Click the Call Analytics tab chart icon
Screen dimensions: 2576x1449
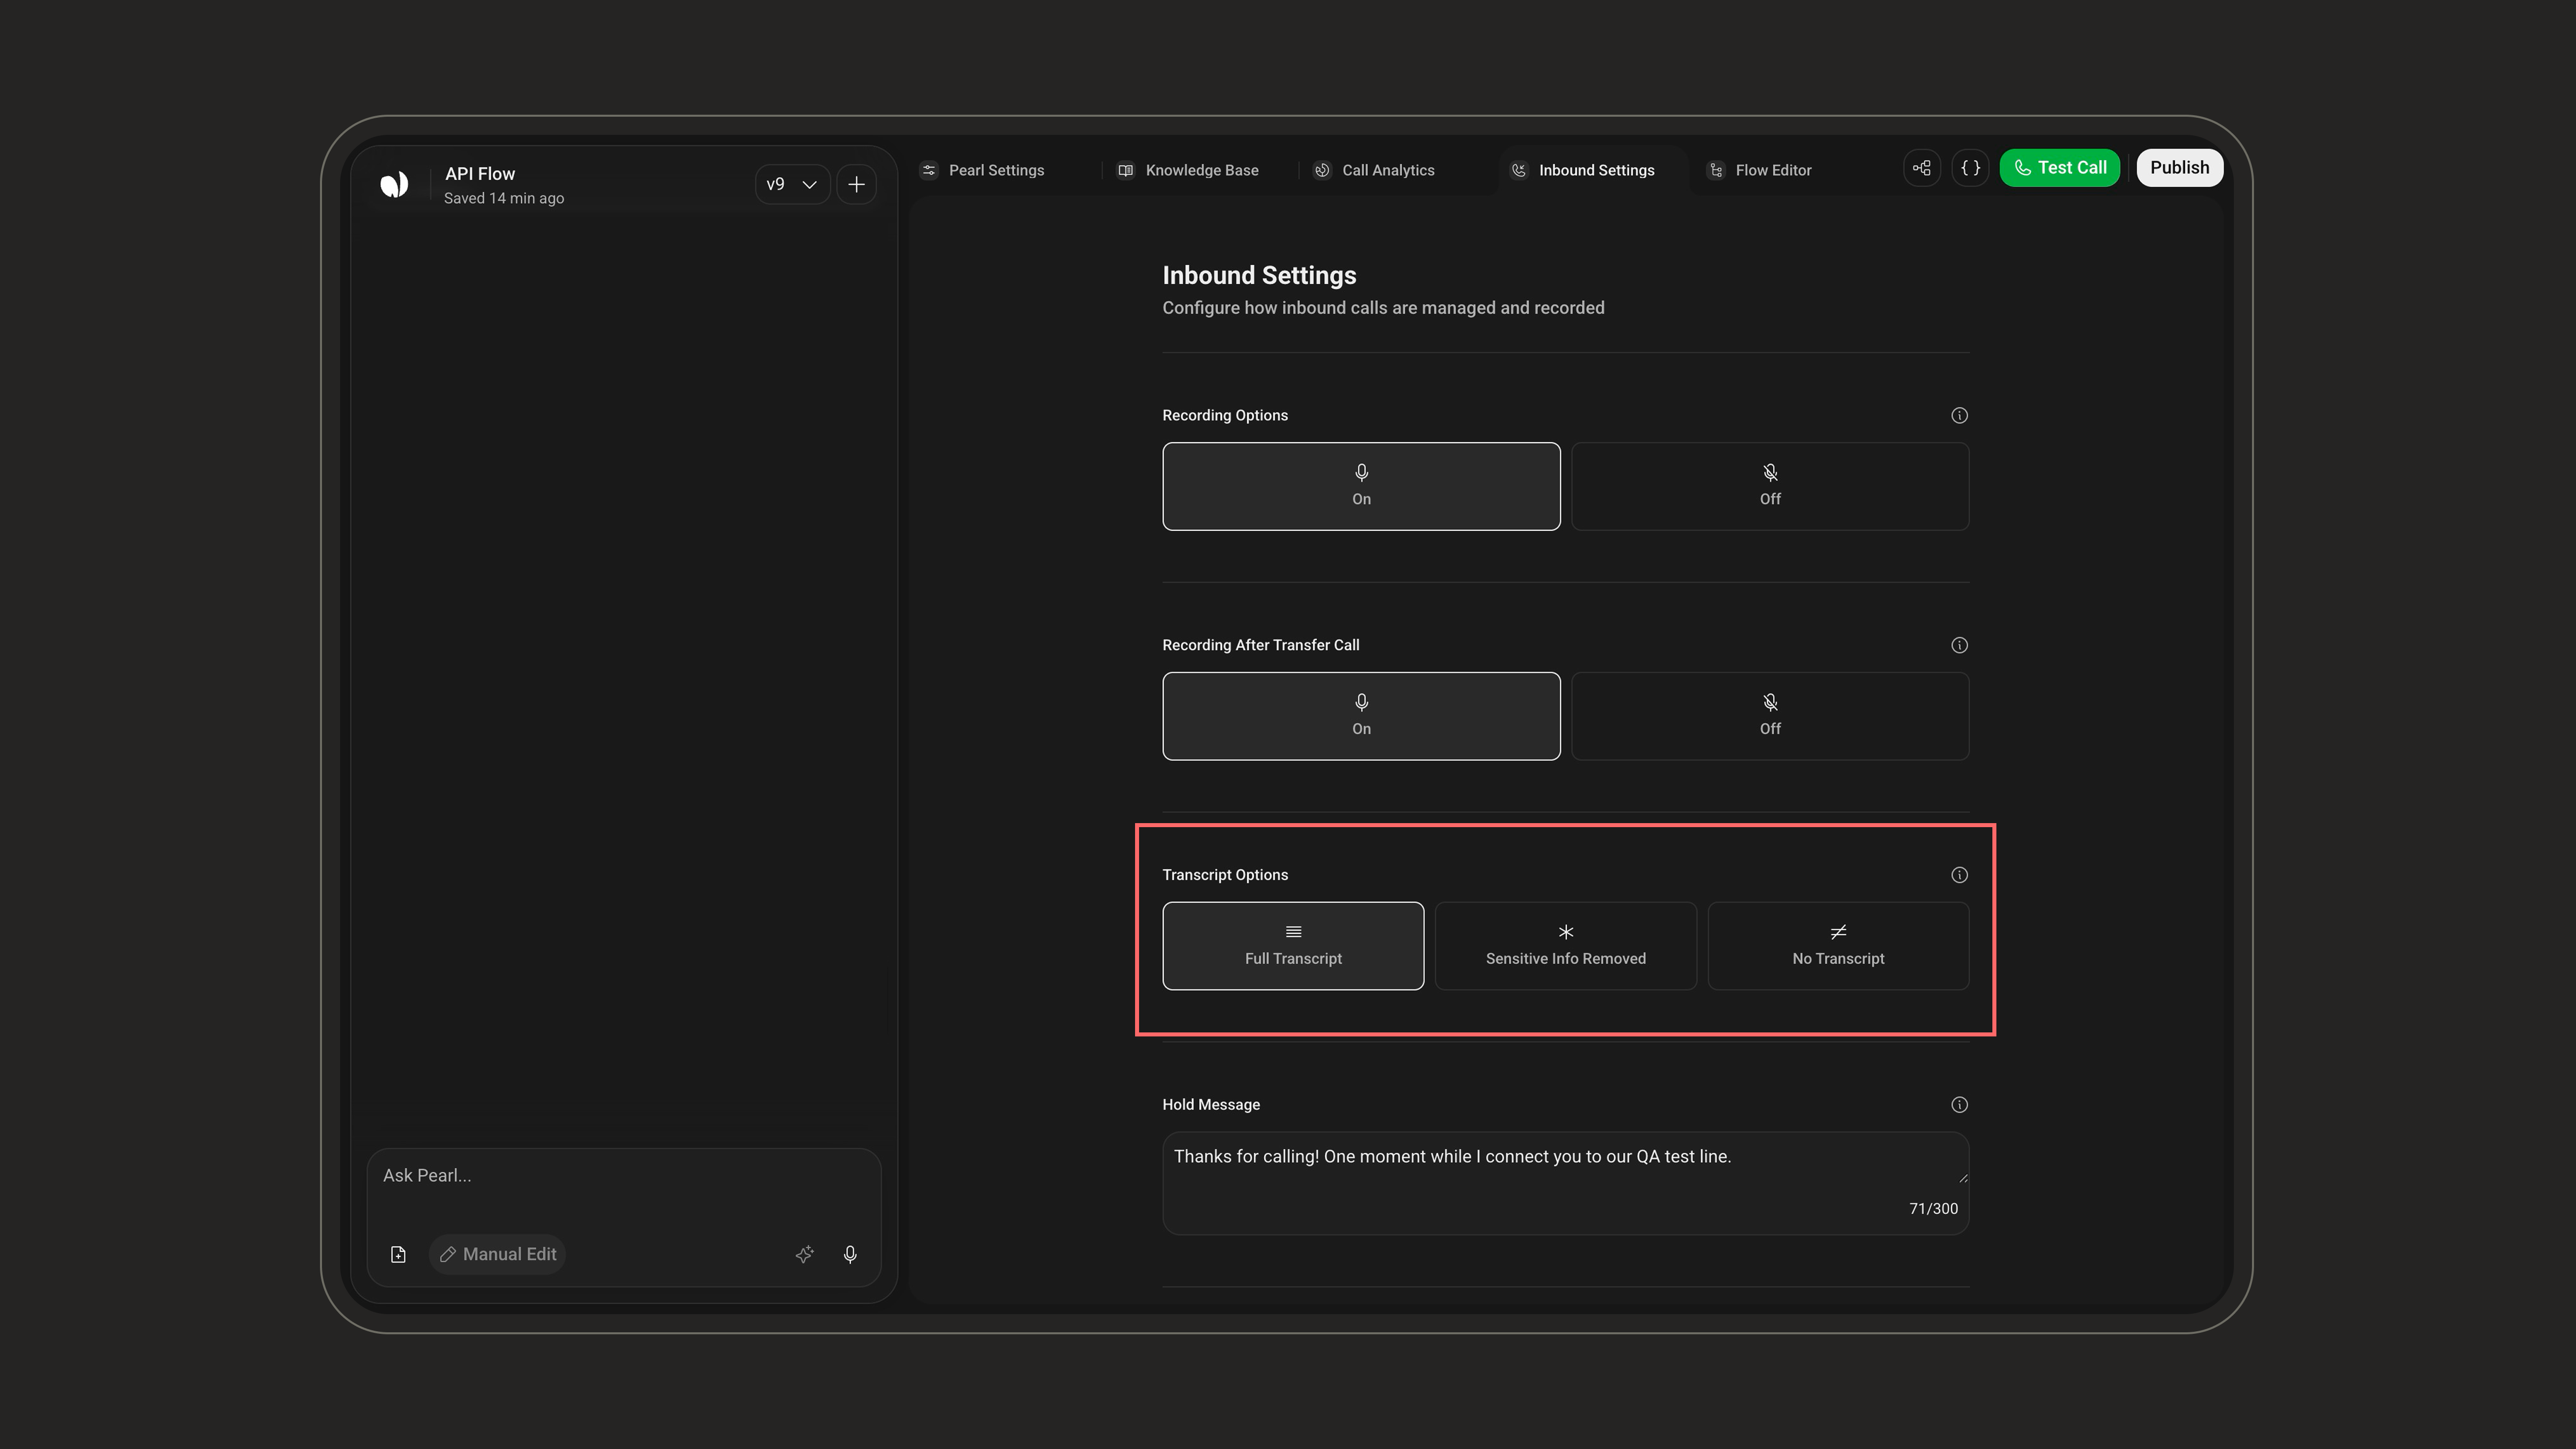[x=1322, y=170]
